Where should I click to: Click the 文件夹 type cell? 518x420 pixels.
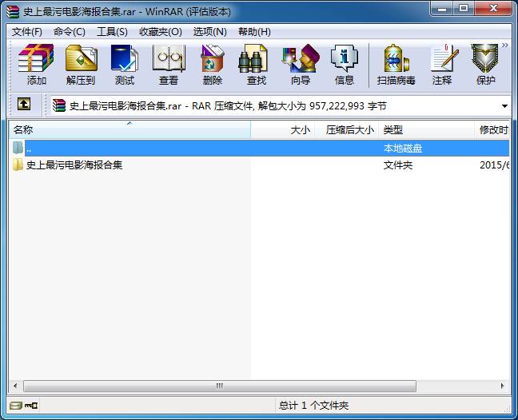click(398, 164)
